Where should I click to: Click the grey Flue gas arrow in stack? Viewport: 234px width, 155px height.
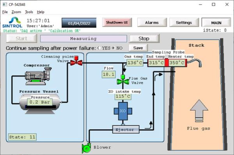(x=199, y=111)
